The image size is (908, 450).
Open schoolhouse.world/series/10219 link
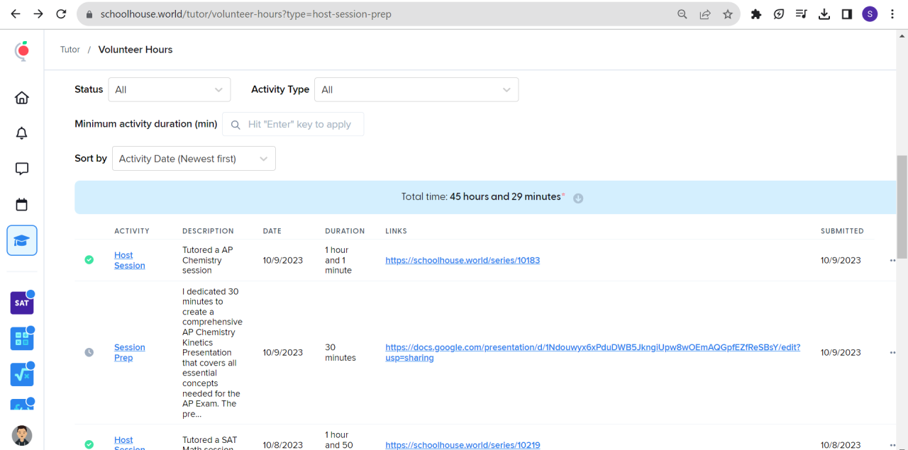click(463, 445)
